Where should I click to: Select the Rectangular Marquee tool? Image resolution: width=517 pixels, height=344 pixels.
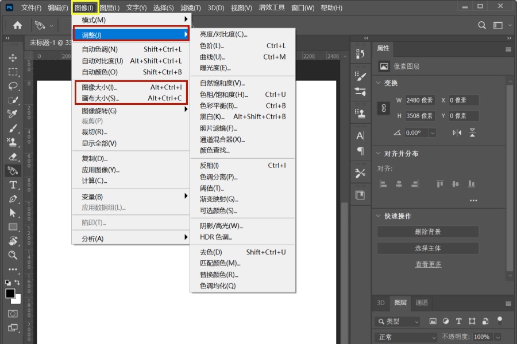point(13,72)
